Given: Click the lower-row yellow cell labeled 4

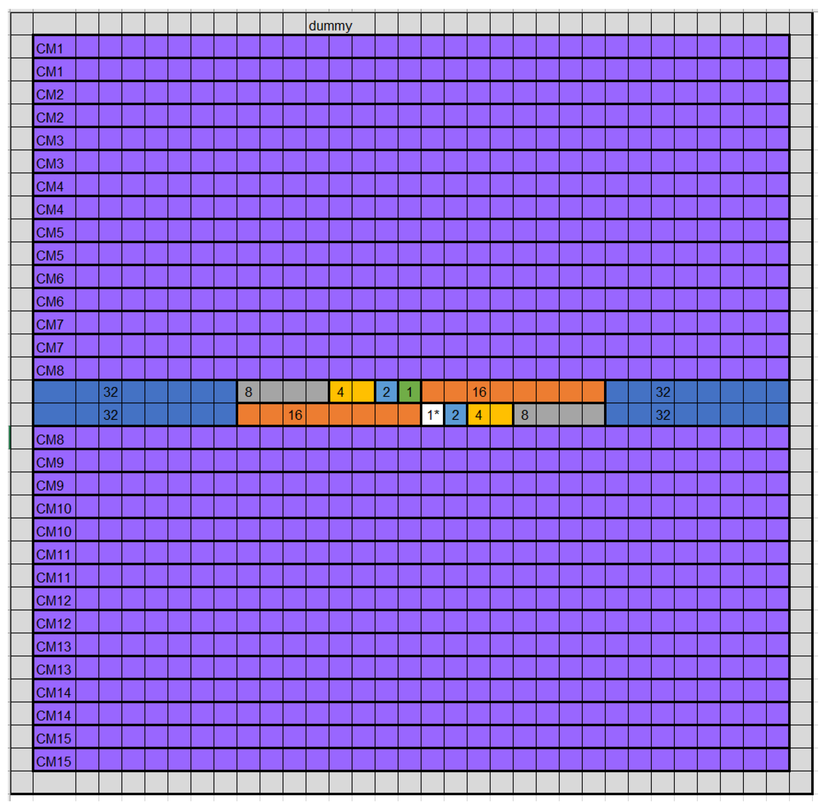Looking at the screenshot, I should pyautogui.click(x=478, y=415).
